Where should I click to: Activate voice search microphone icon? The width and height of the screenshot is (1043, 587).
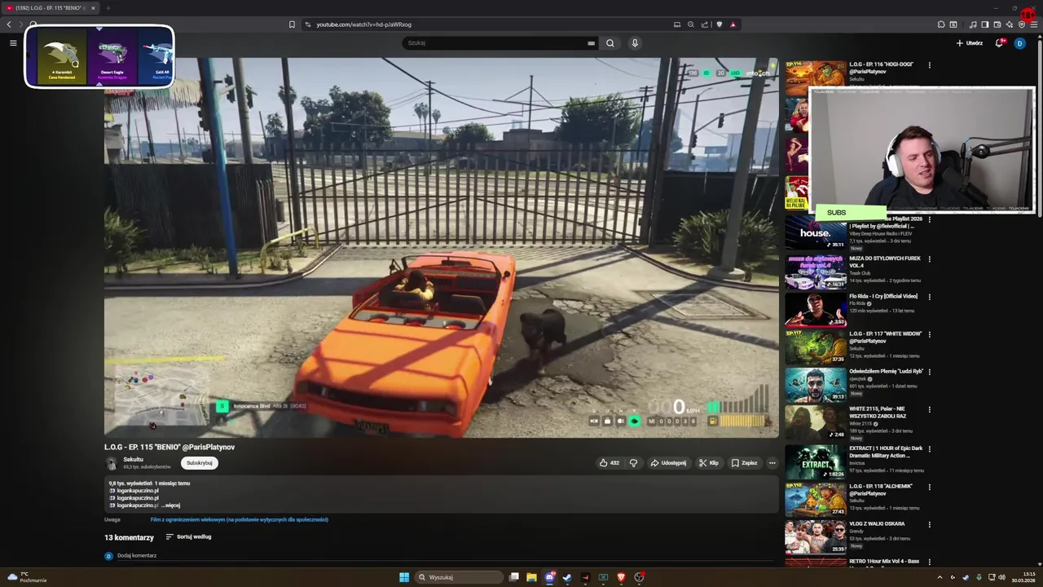(635, 43)
